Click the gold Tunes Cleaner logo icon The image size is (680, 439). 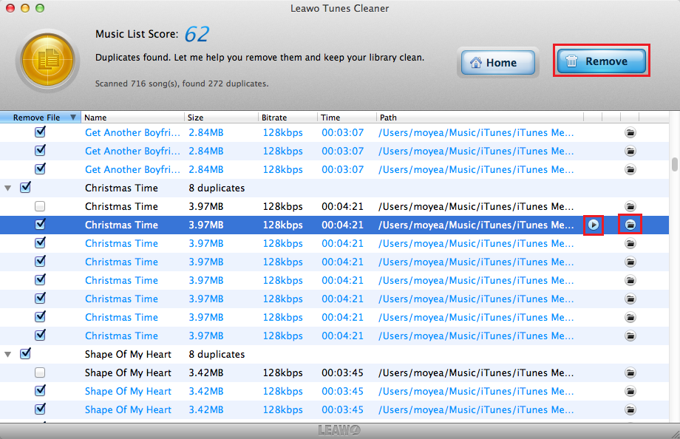tap(47, 61)
